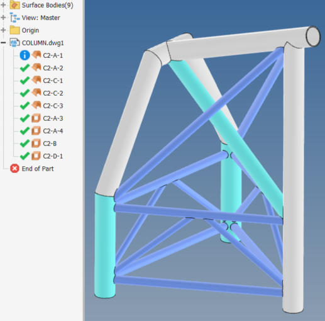Image resolution: width=325 pixels, height=321 pixels.
Task: Expand the Surface Bodies(9) node
Action: (3, 5)
